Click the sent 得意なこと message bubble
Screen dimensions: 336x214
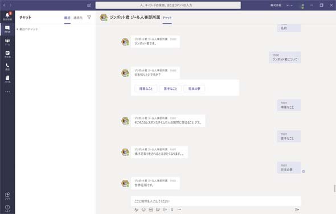pyautogui.click(x=289, y=105)
